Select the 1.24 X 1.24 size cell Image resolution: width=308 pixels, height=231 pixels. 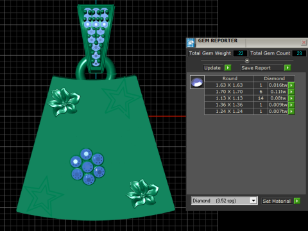(229, 112)
